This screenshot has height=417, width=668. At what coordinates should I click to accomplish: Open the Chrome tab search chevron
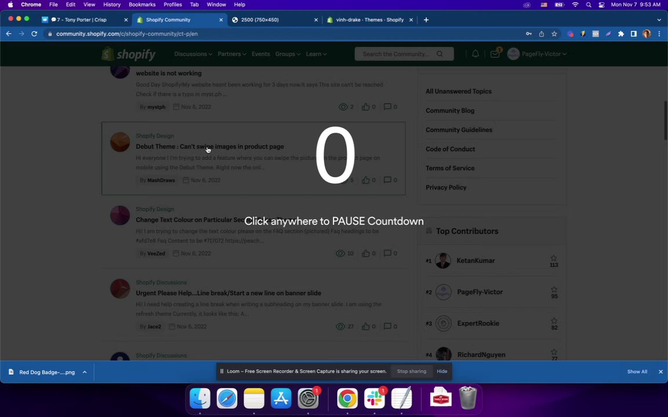point(659,20)
